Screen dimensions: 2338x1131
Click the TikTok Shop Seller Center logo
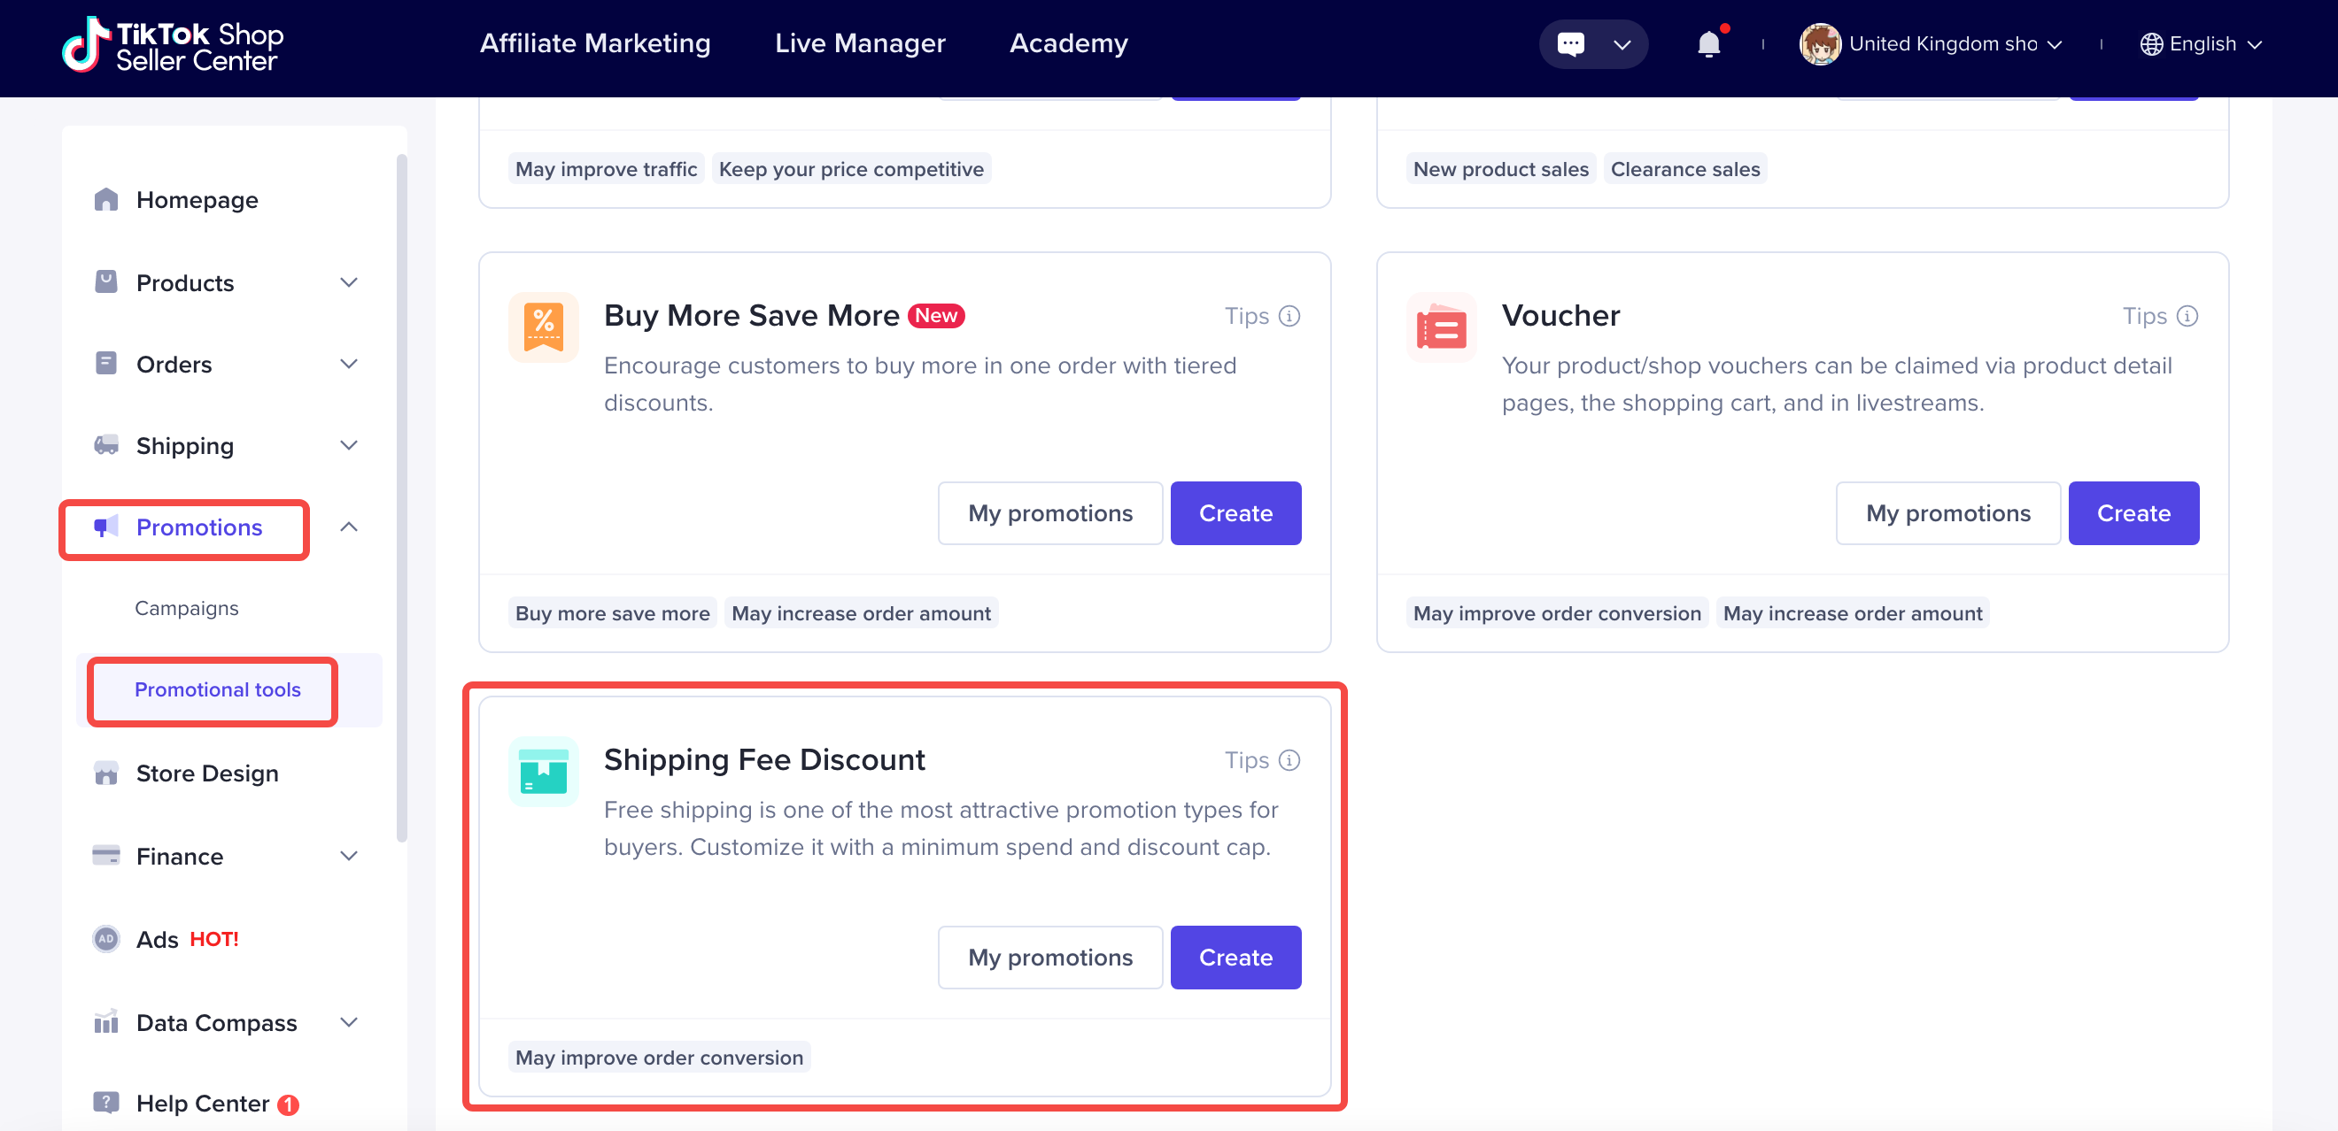pos(173,43)
